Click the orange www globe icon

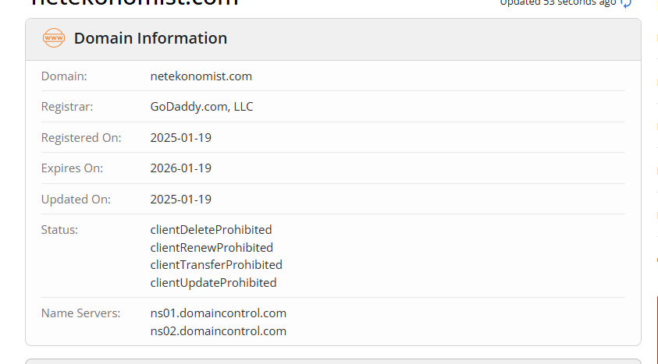tap(54, 38)
